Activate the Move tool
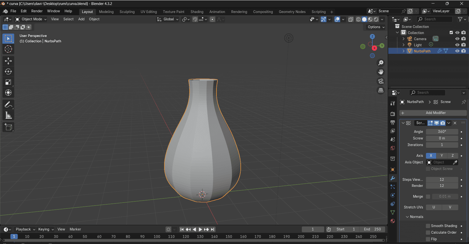The image size is (469, 244). click(x=8, y=61)
